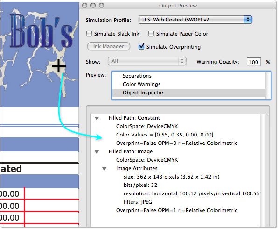Select the filters: JPEG row
Screen dimensions: 278x229
[138, 202]
